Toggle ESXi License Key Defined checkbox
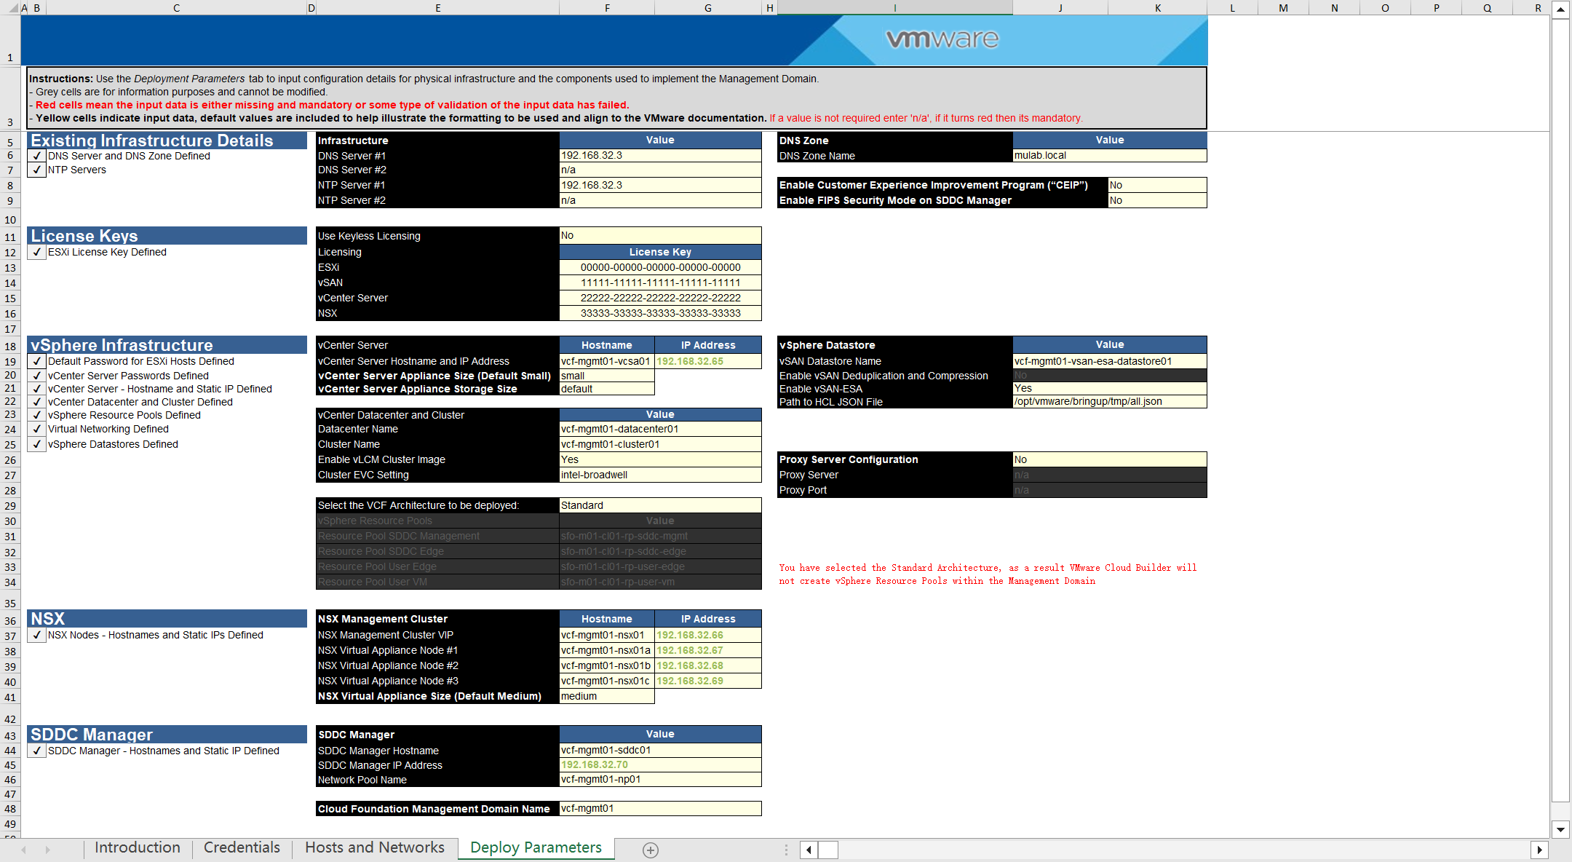This screenshot has height=862, width=1572. click(37, 252)
